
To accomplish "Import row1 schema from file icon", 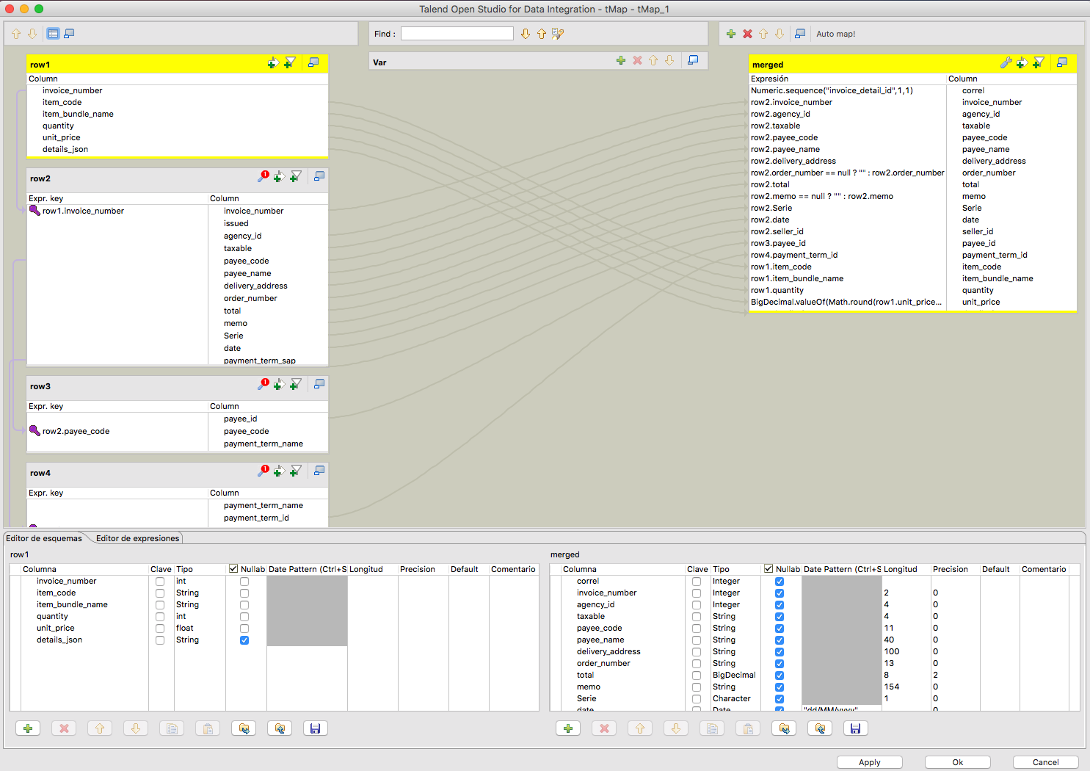I will [244, 728].
